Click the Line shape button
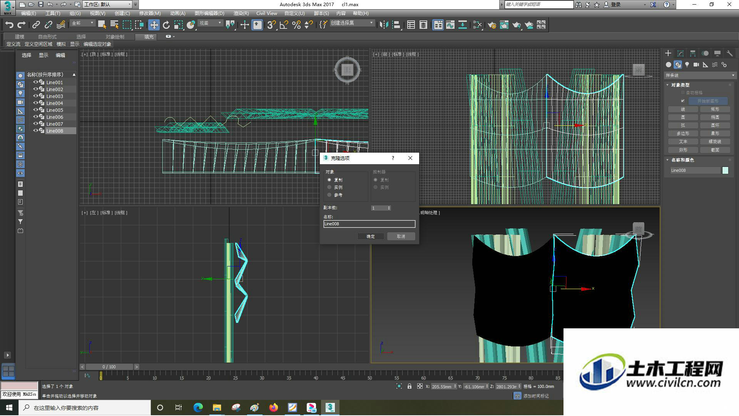This screenshot has height=416, width=739. click(x=683, y=109)
